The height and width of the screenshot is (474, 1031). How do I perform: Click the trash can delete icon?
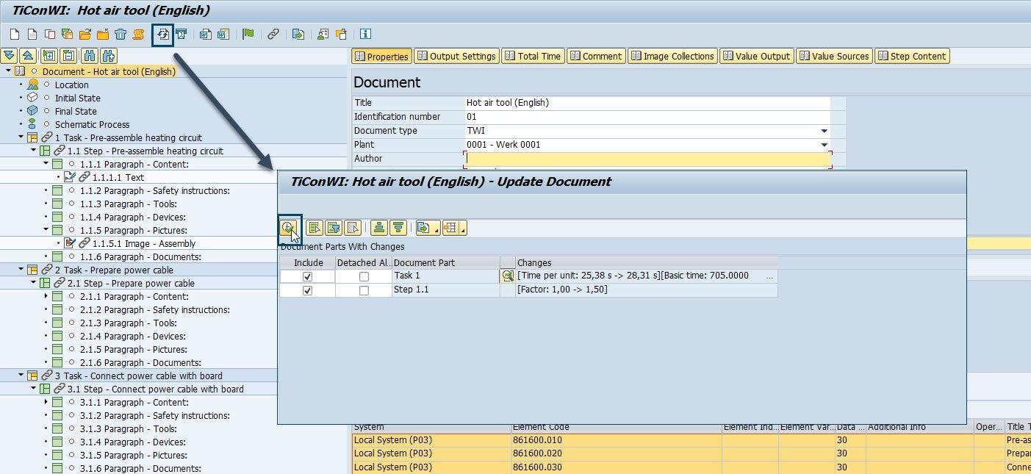point(121,35)
